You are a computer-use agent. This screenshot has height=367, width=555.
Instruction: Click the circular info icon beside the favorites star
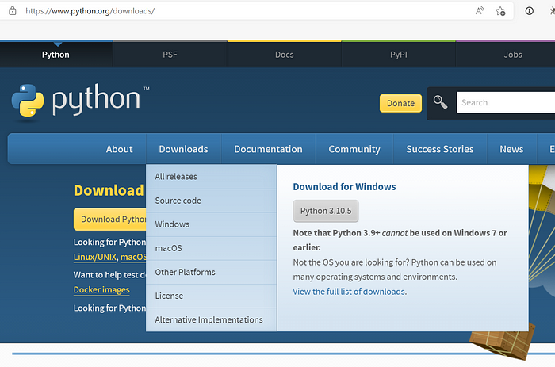pyautogui.click(x=529, y=11)
